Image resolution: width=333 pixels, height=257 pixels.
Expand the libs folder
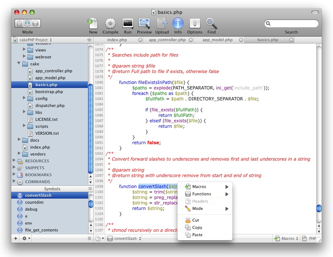[x=24, y=112]
